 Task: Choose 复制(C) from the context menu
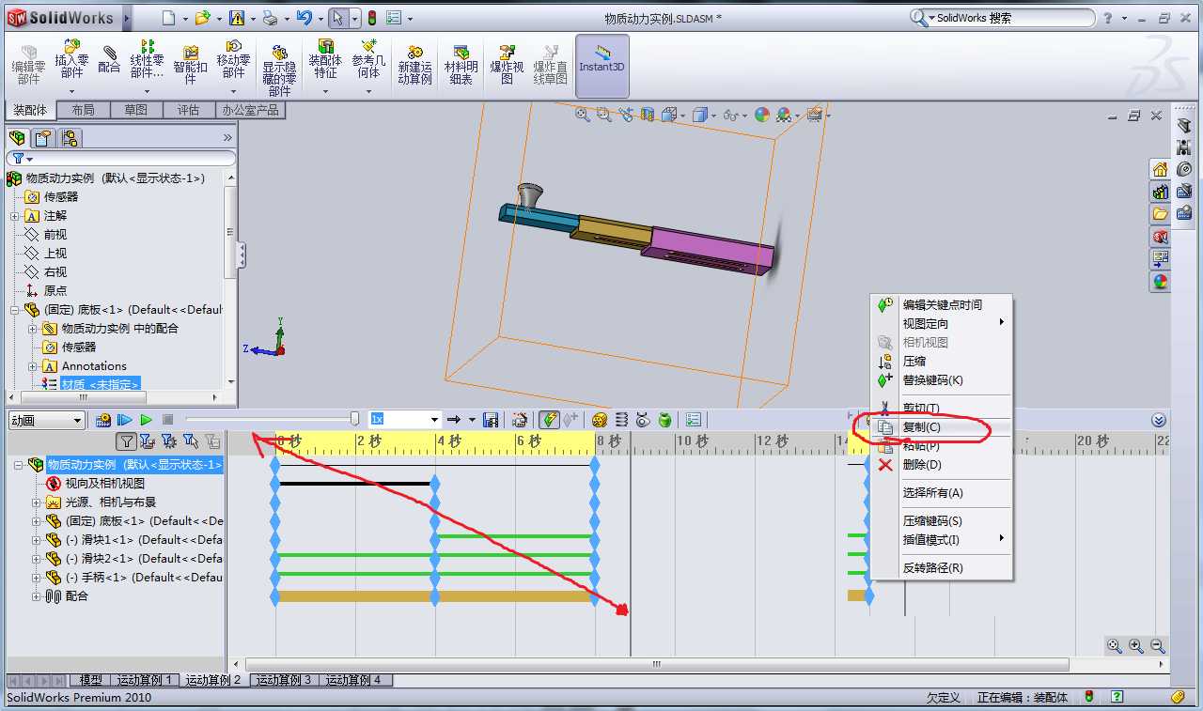[942, 427]
